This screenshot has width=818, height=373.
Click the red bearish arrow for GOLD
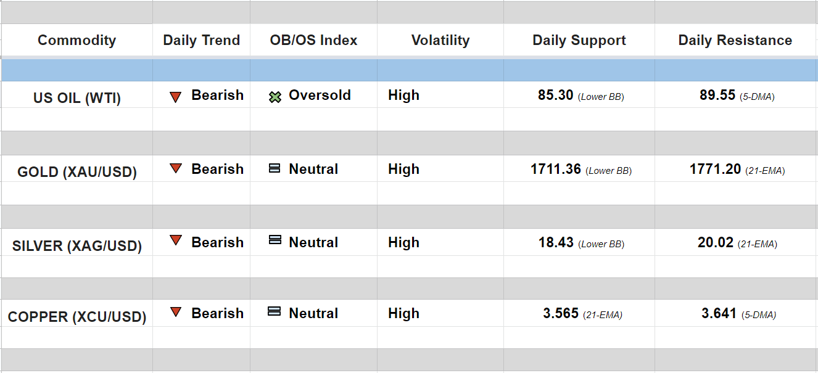point(176,168)
